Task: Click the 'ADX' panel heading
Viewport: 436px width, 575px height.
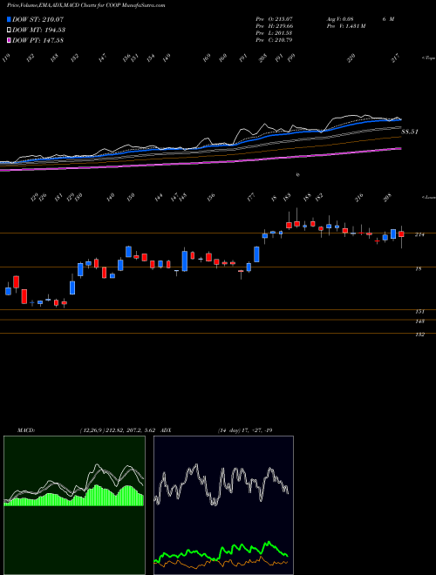Action: [166, 430]
